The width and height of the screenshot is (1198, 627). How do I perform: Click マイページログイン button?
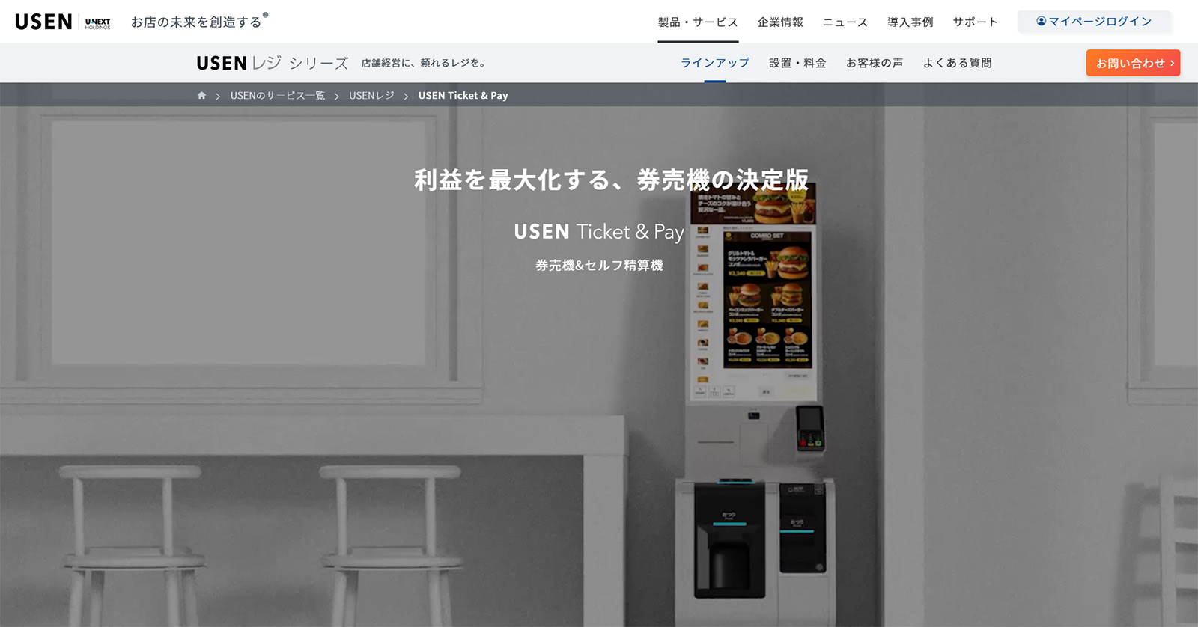(1094, 22)
